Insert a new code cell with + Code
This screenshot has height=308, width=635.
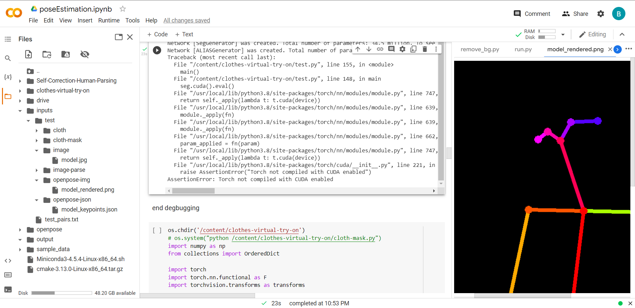coord(157,34)
